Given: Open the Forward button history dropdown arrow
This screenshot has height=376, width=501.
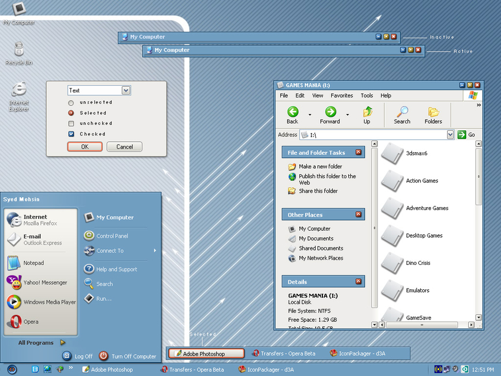Looking at the screenshot, I should [348, 115].
